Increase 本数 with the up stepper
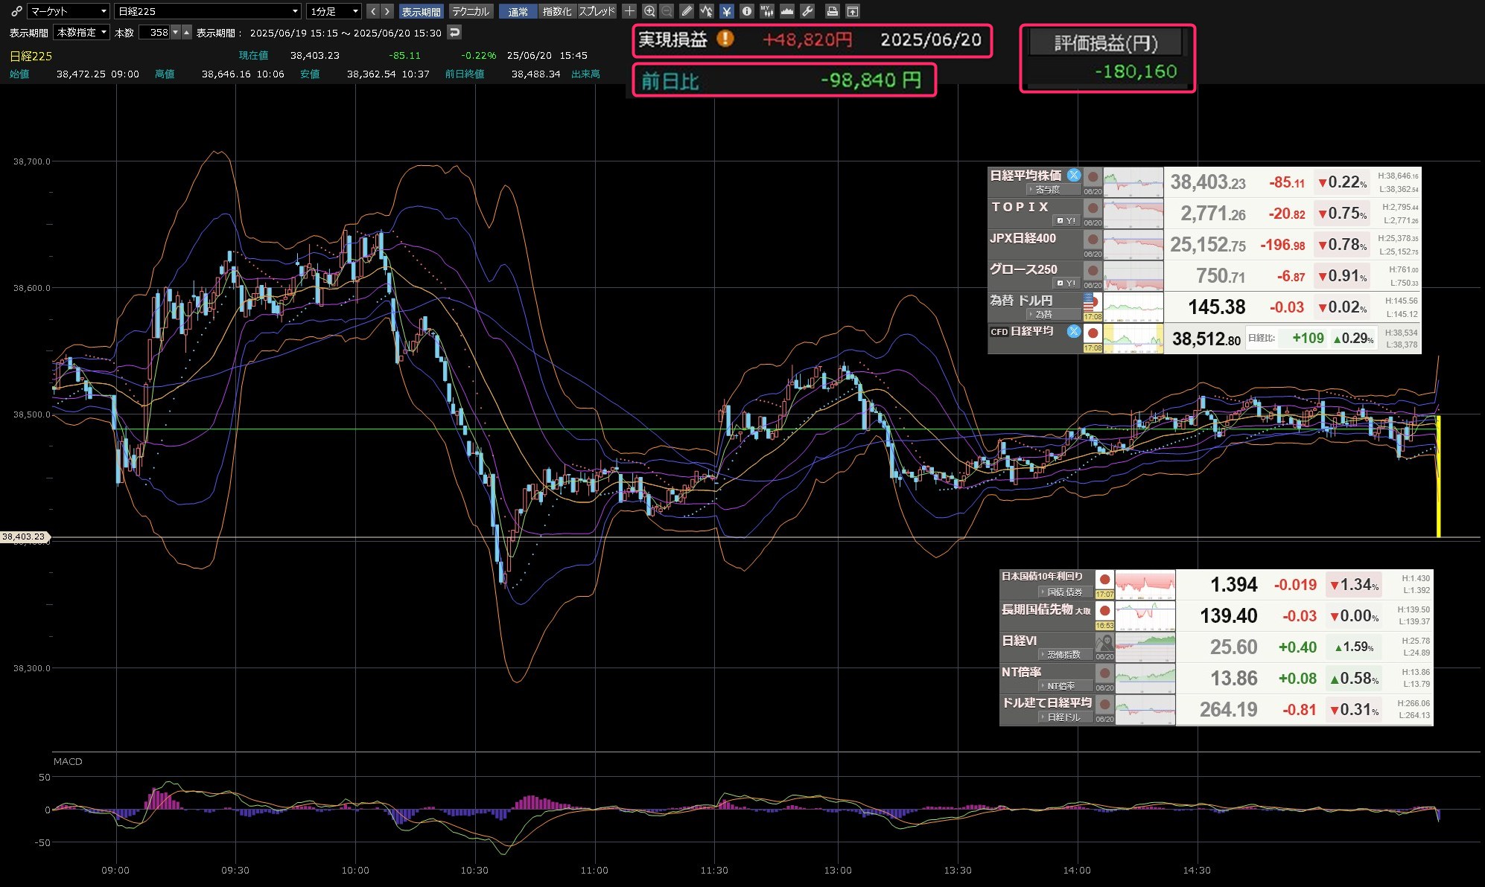This screenshot has width=1485, height=887. tap(187, 33)
